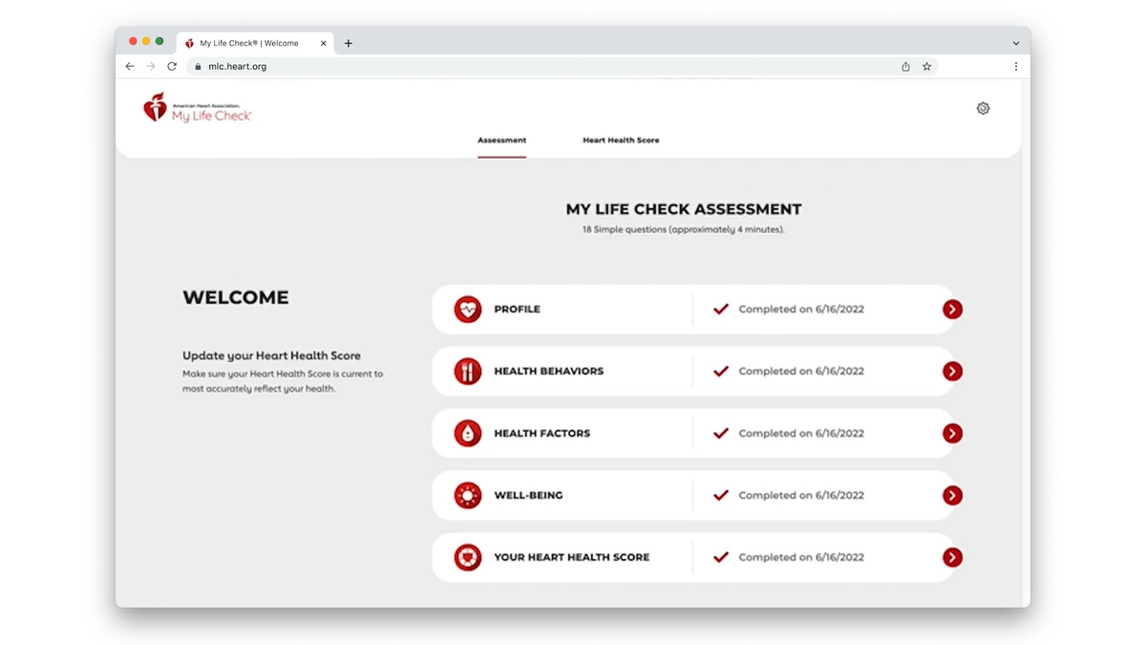
Task: Expand the Health Factors section arrow
Action: coord(952,434)
